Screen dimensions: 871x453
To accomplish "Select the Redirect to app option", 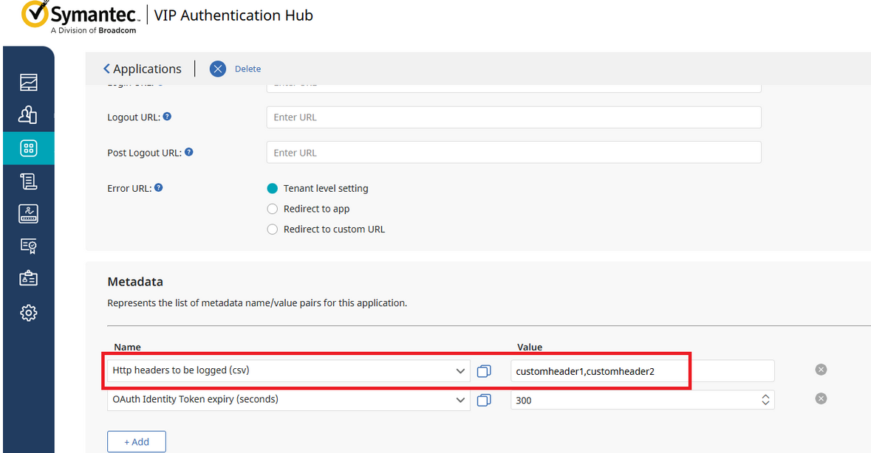I will pos(273,209).
